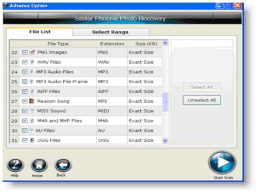Uncheck MP3 Audio Files checkbox
The height and width of the screenshot is (192, 256).
(25, 72)
